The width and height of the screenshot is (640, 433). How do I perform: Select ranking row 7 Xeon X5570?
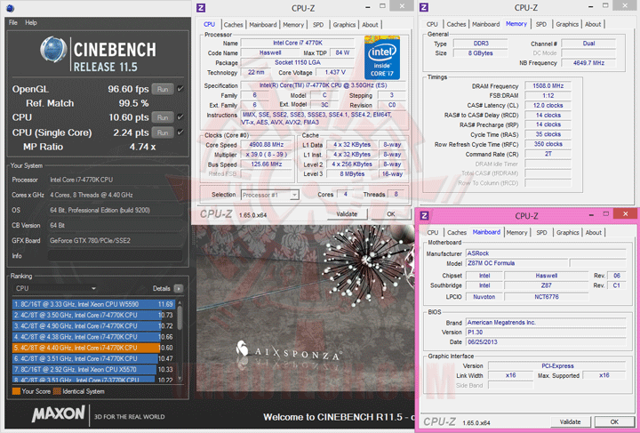tap(94, 370)
